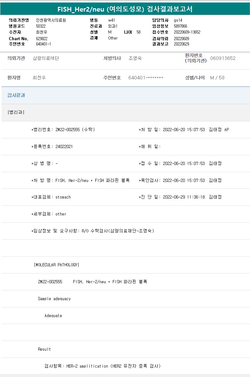
Task: Click the 검체 value Other
Action: [113, 38]
